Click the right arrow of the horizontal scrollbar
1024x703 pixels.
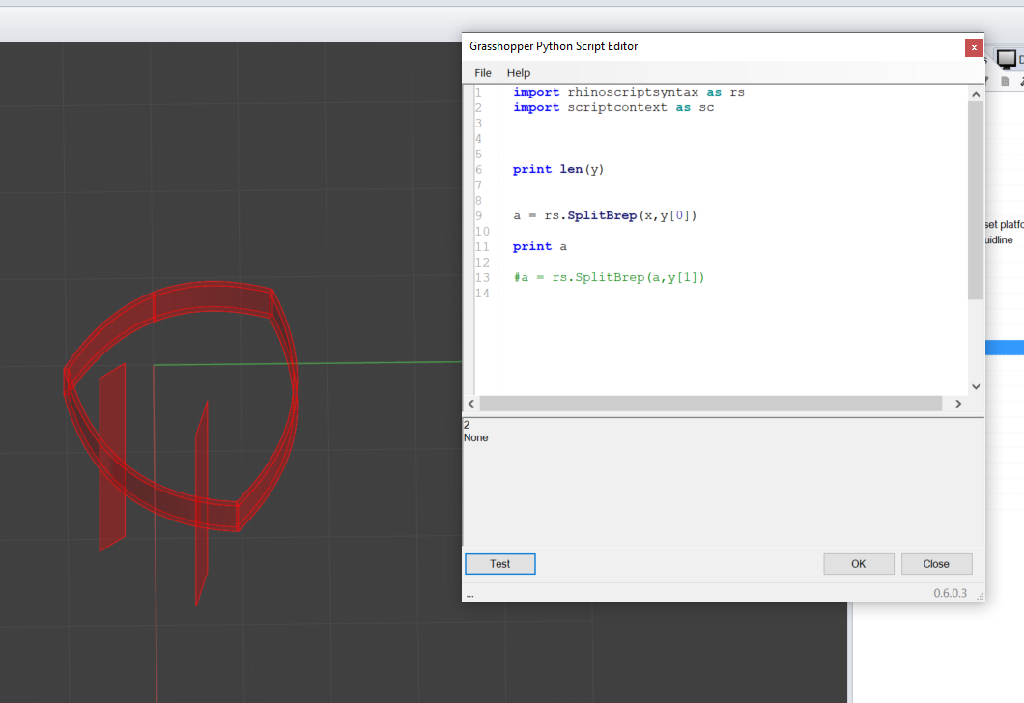957,403
